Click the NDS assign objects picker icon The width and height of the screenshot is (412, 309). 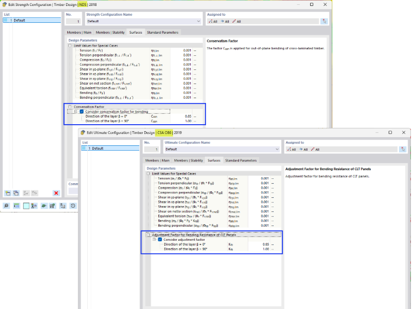point(324,21)
